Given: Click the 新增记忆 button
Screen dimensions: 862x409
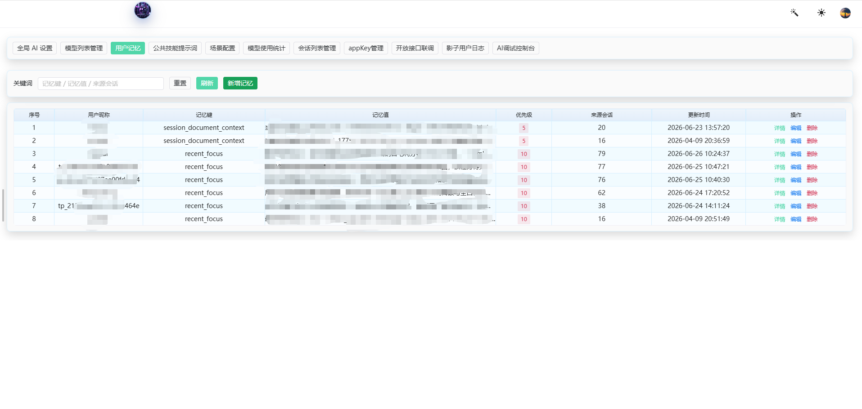Looking at the screenshot, I should [240, 83].
